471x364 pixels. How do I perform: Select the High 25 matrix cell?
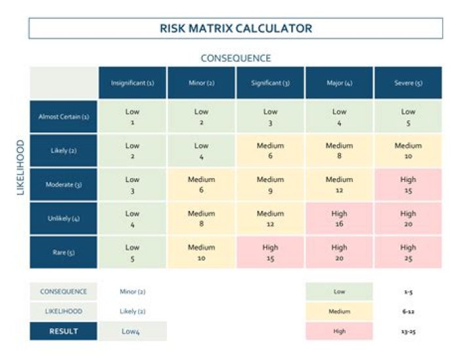pos(408,252)
